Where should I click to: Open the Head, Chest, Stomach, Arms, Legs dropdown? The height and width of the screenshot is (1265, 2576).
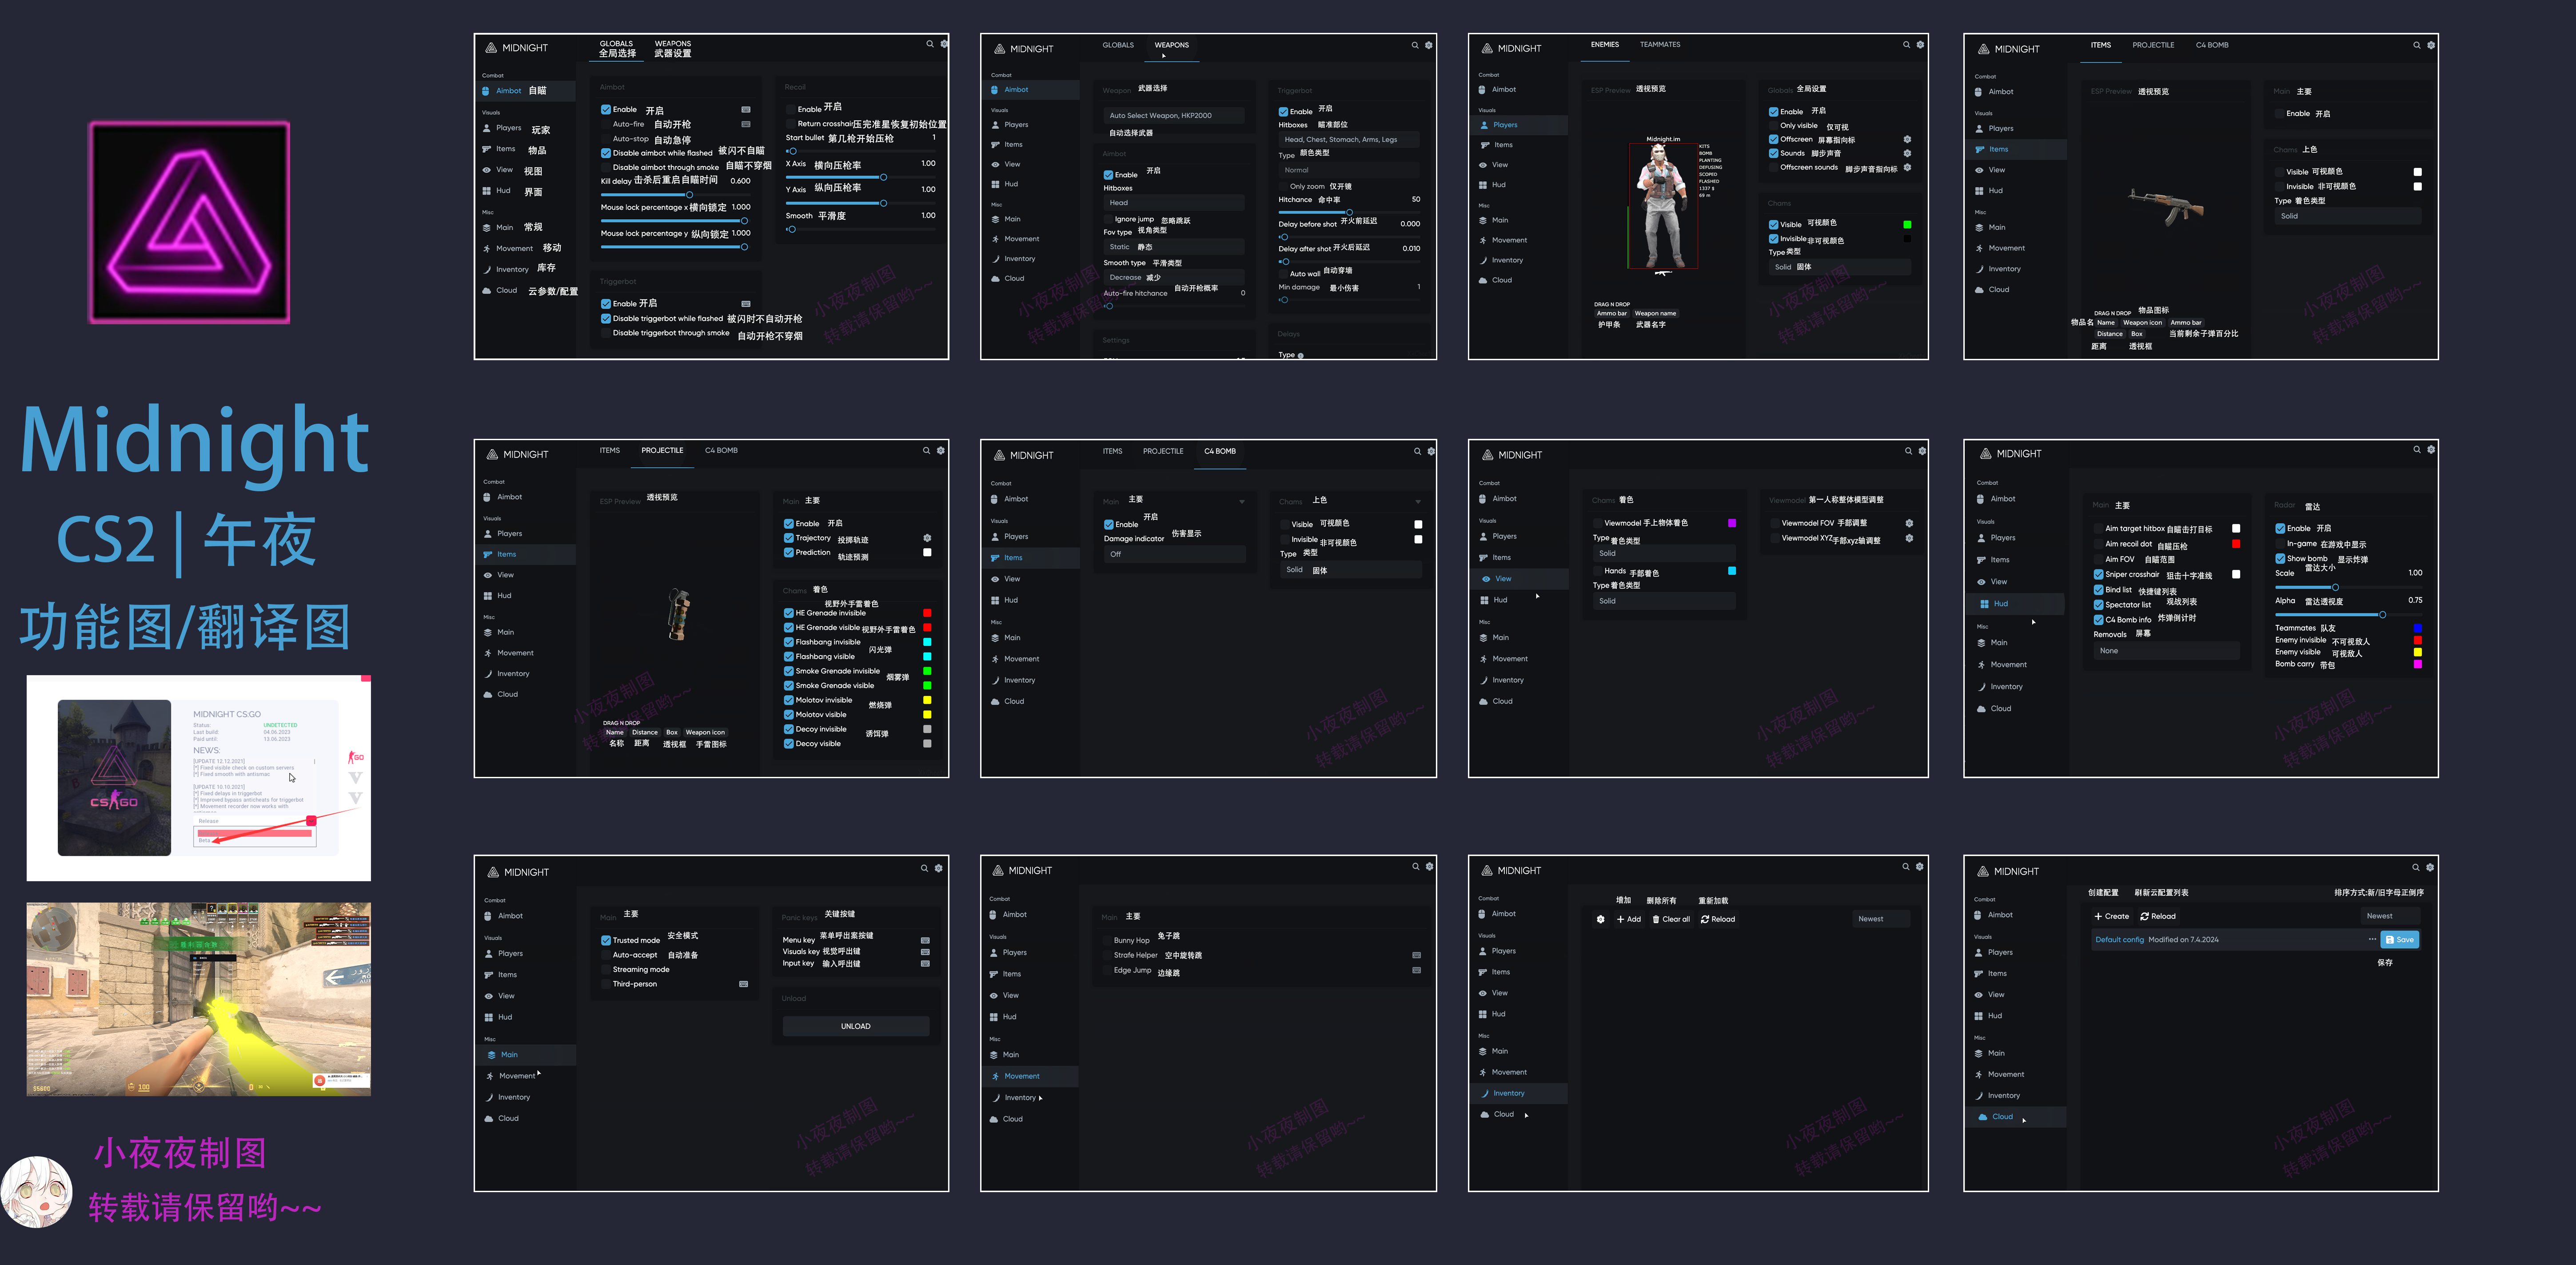point(1348,140)
